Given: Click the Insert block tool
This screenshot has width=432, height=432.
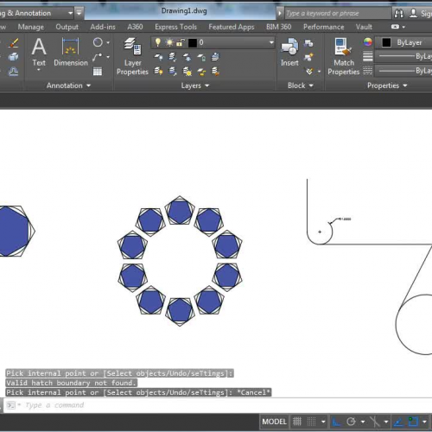Looking at the screenshot, I should tap(289, 52).
